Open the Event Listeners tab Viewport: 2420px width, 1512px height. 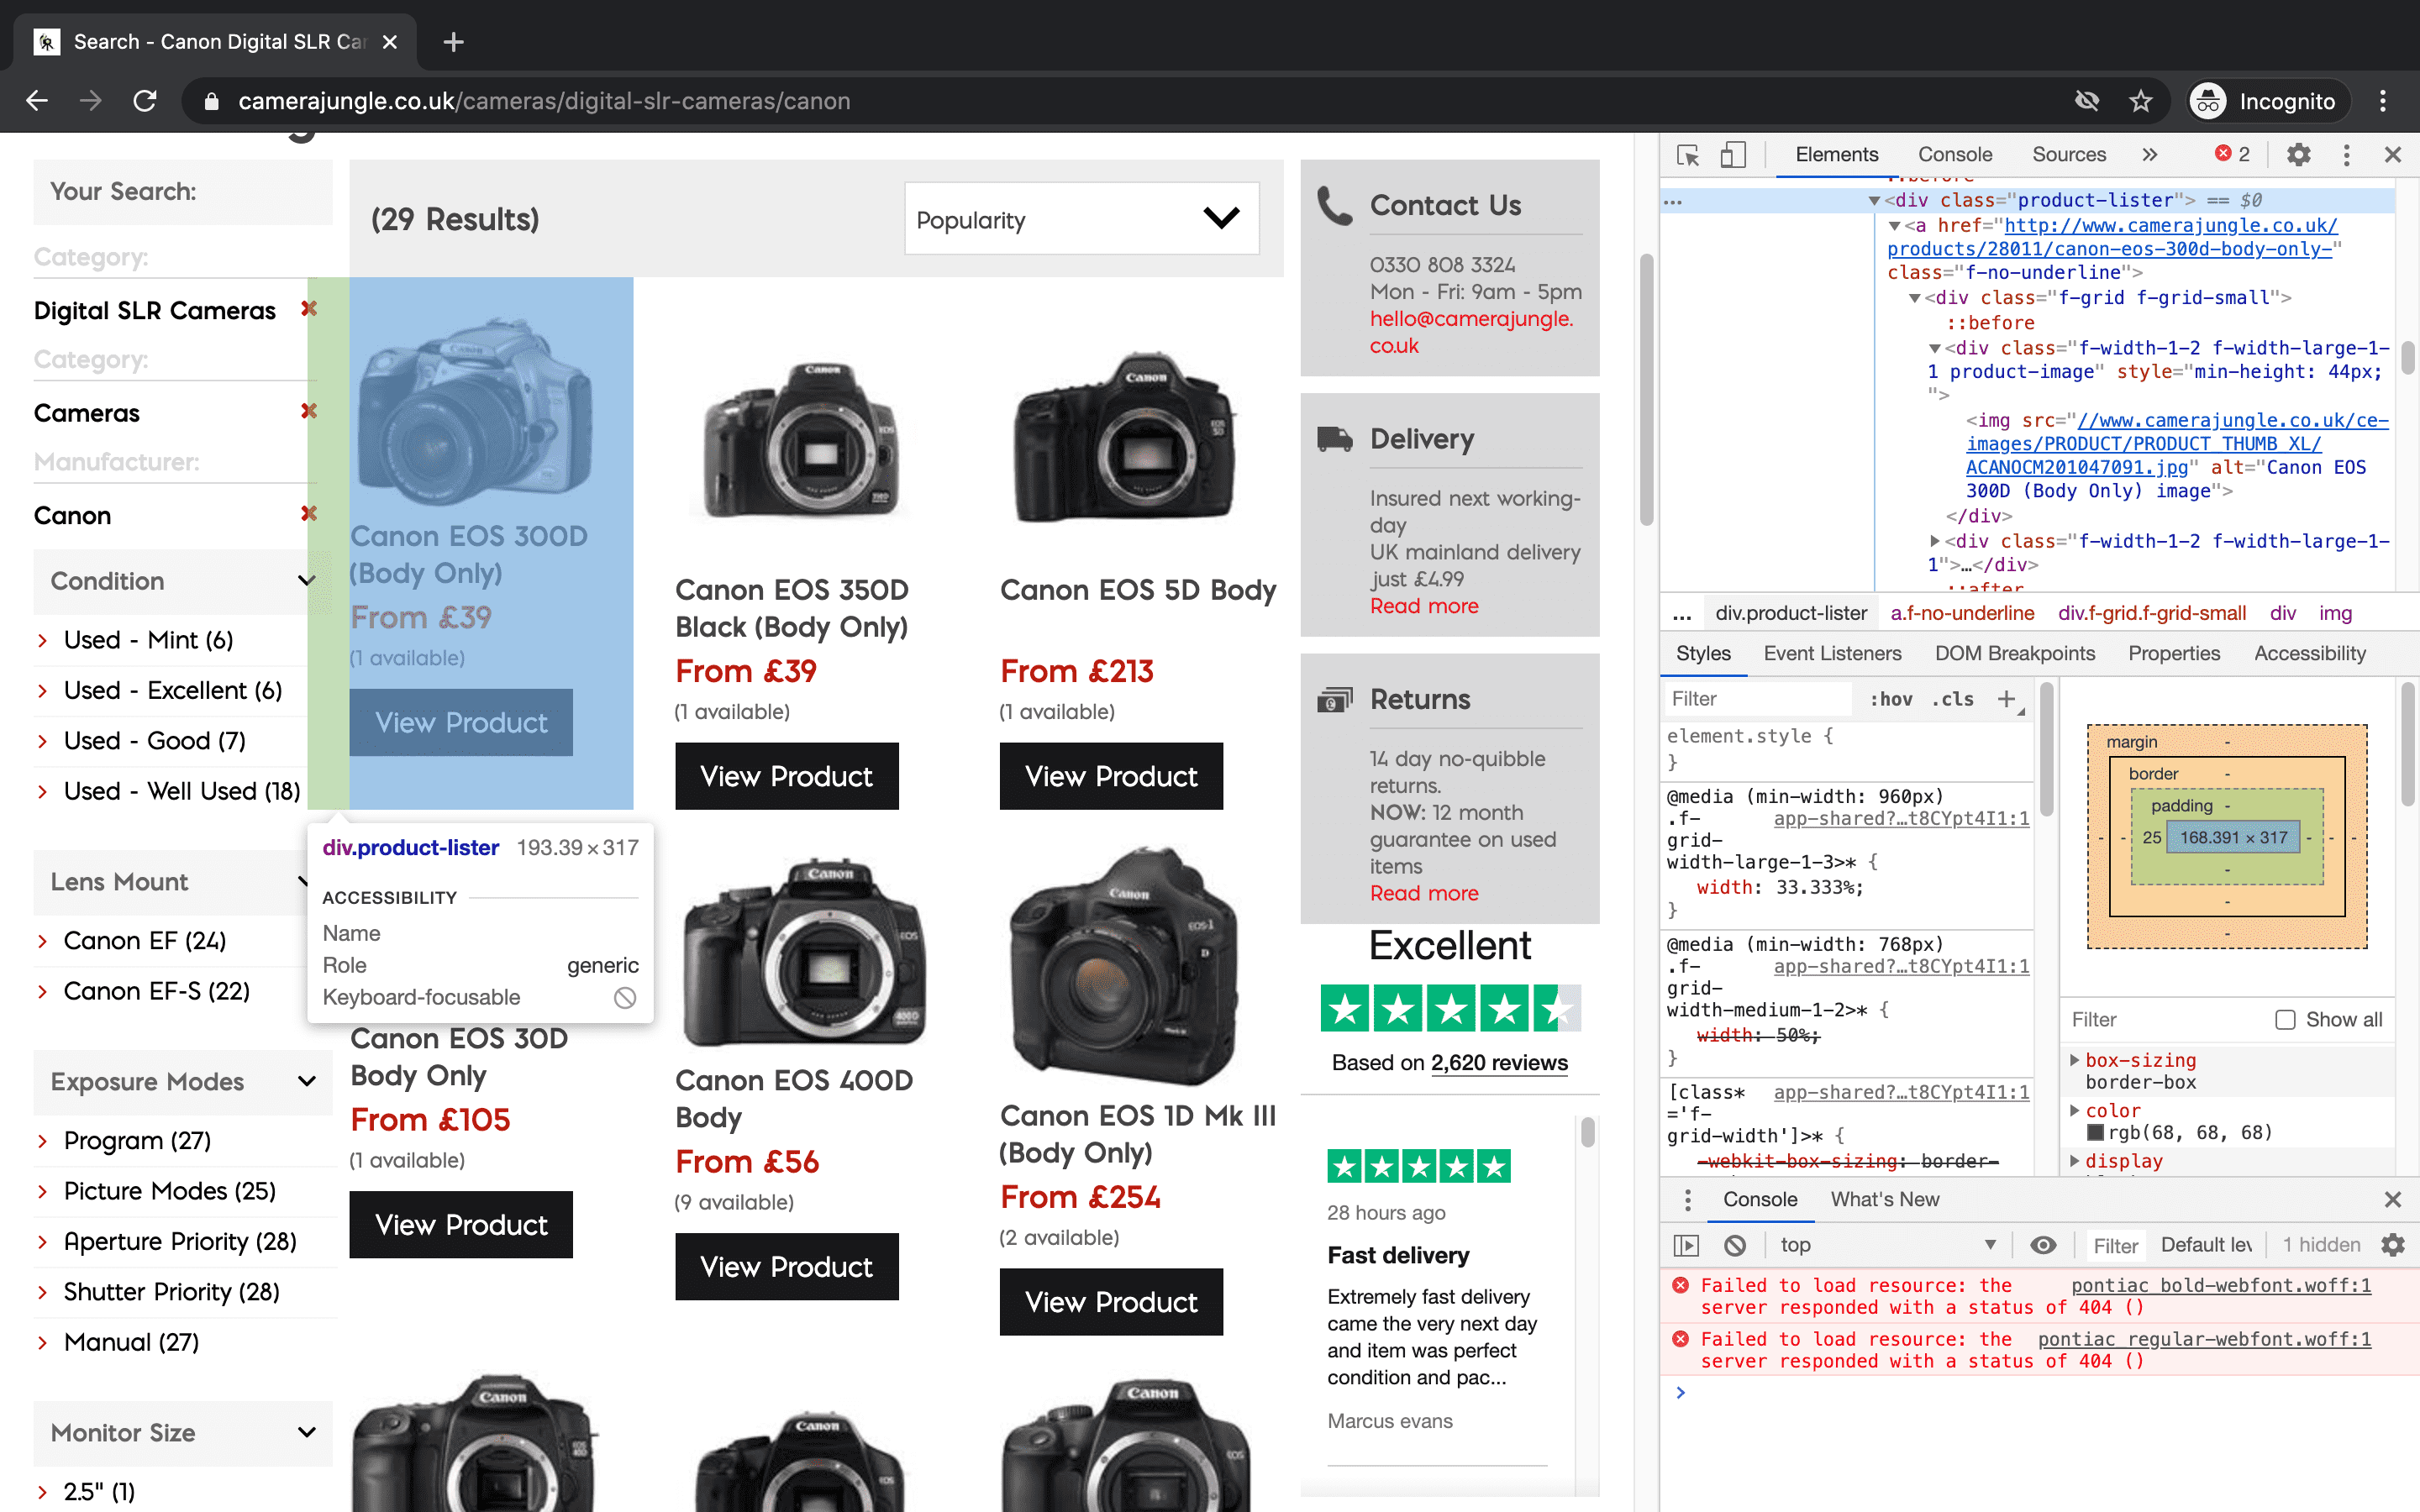tap(1832, 653)
